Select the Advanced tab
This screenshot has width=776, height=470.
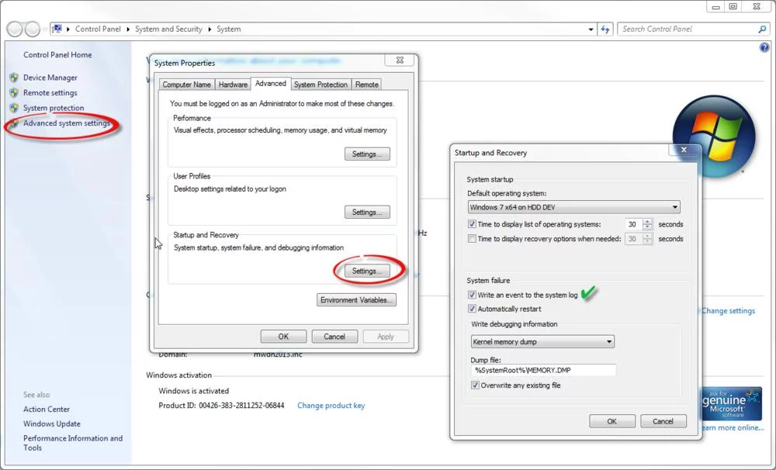[271, 84]
